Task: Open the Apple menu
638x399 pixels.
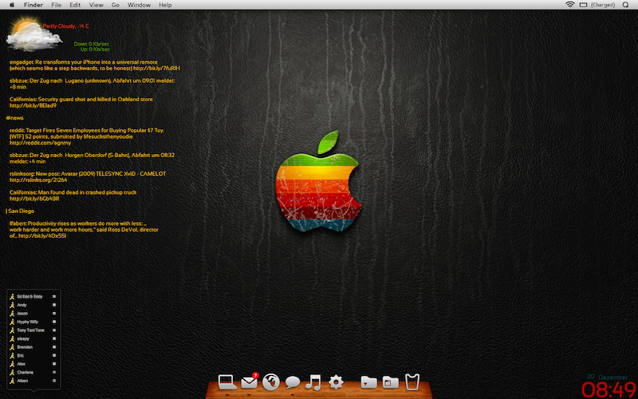Action: pos(12,5)
